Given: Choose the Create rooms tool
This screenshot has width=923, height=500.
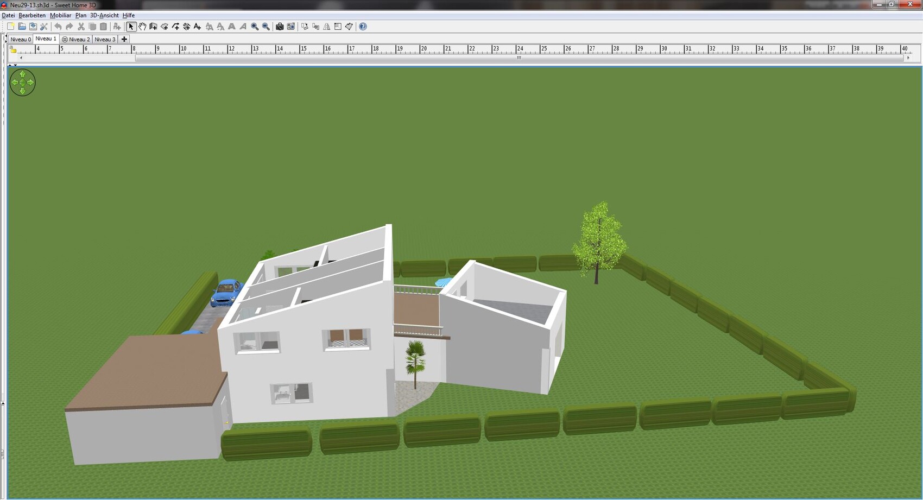Looking at the screenshot, I should tap(165, 27).
